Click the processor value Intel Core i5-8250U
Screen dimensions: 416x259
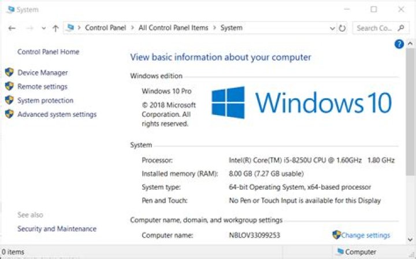(x=312, y=160)
